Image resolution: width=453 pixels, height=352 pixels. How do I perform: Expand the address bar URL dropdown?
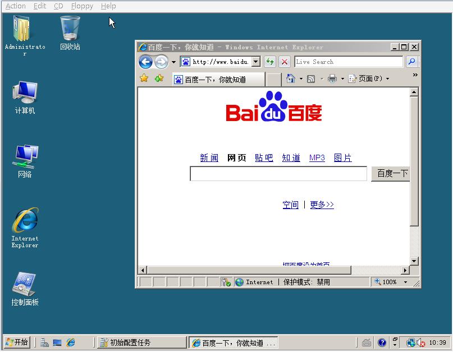point(255,62)
